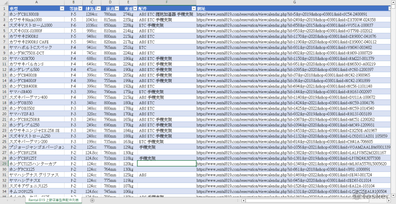Screen dimensions: 396x204
Task: Open the 車型 filter dropdown
Action: (x=62, y=8)
